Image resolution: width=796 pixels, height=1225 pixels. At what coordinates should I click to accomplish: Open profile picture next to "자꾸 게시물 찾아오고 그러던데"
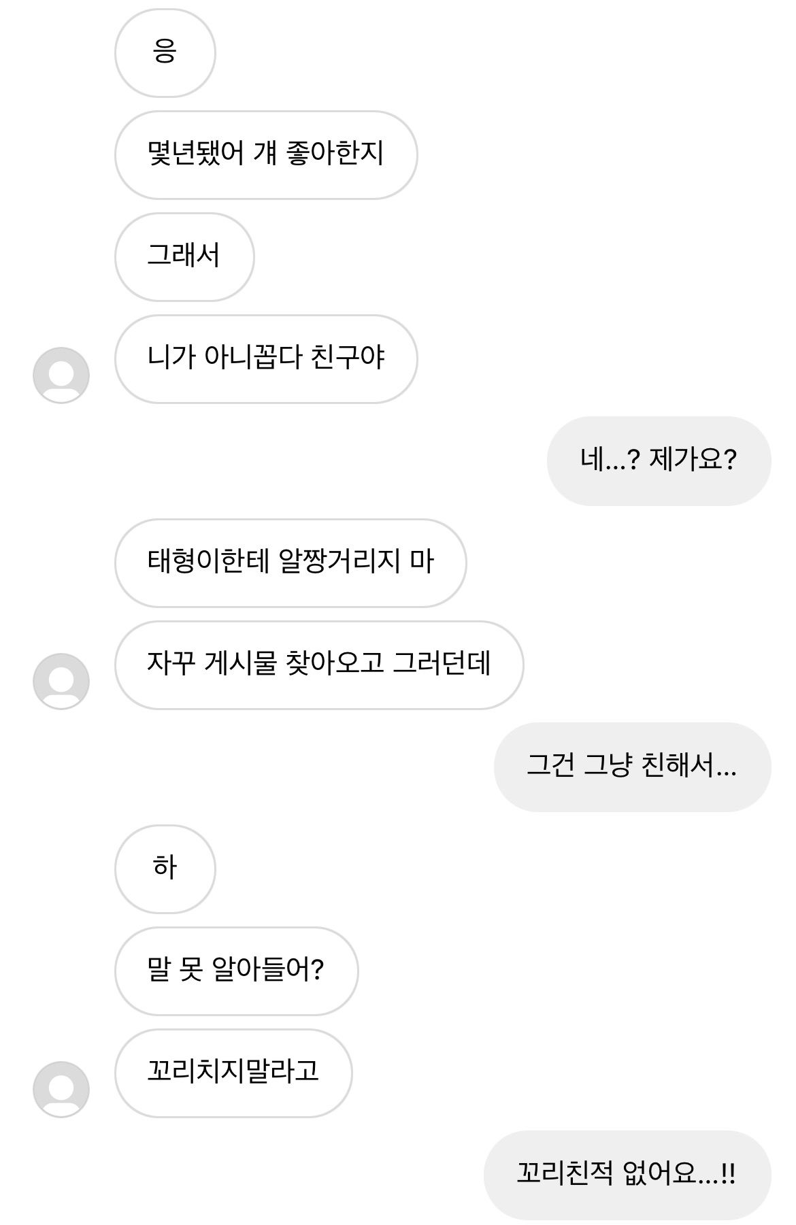(61, 682)
